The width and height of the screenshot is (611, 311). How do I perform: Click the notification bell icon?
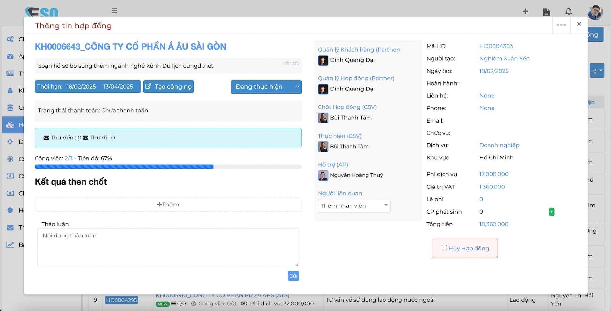(x=568, y=12)
